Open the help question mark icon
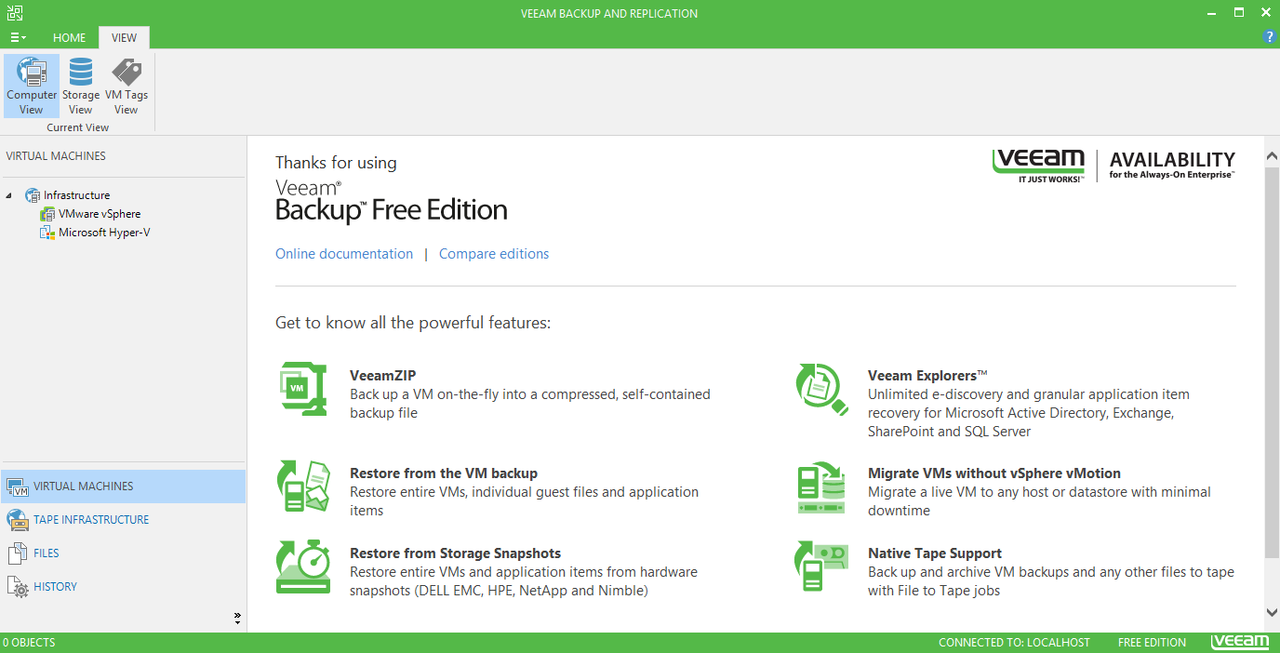 pyautogui.click(x=1270, y=37)
